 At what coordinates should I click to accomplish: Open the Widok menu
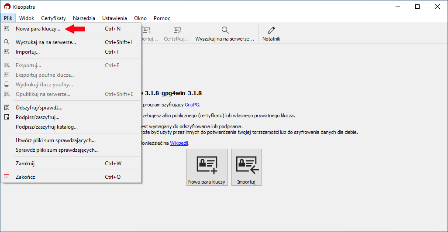(x=27, y=18)
